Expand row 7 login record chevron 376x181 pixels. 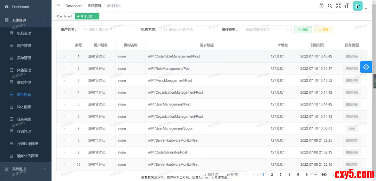[64, 129]
